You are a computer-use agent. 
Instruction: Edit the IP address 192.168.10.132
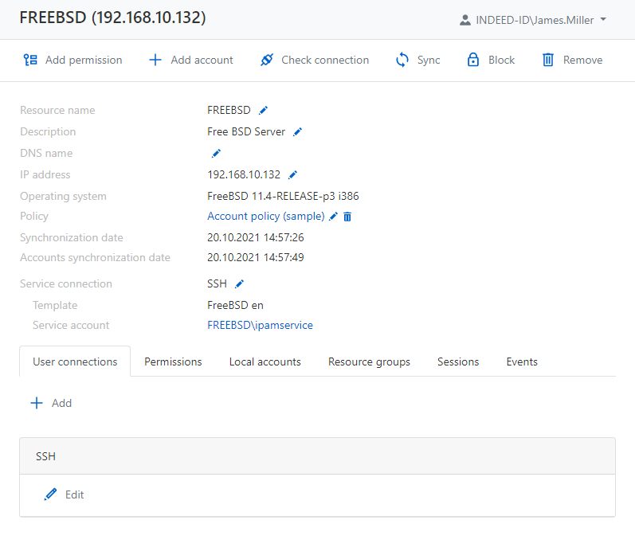(292, 175)
